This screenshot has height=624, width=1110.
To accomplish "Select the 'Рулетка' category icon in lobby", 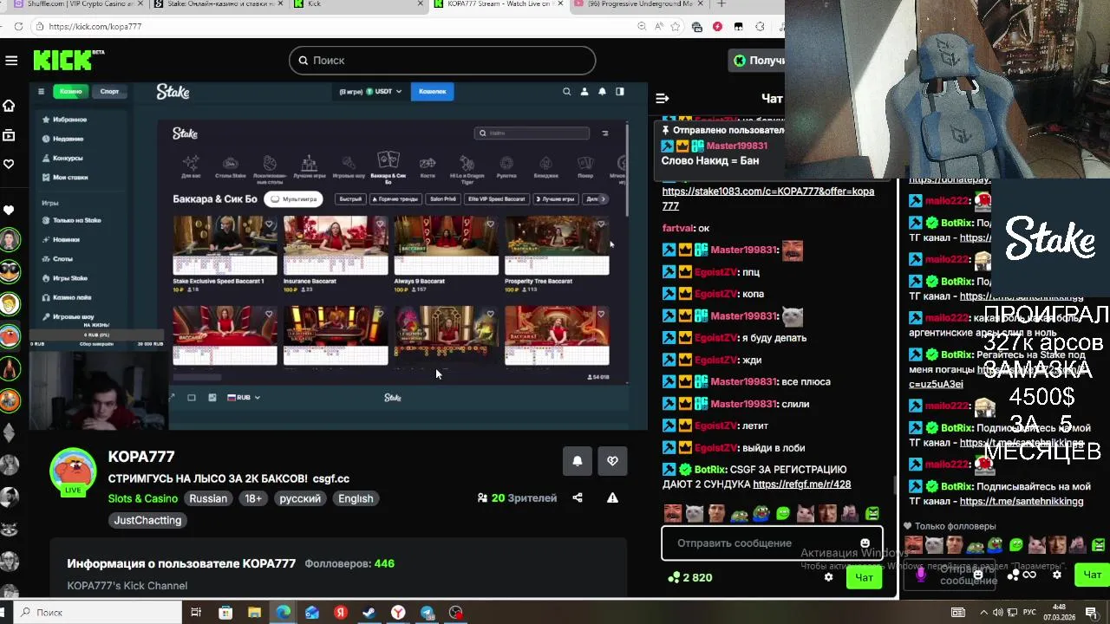I will click(x=506, y=167).
